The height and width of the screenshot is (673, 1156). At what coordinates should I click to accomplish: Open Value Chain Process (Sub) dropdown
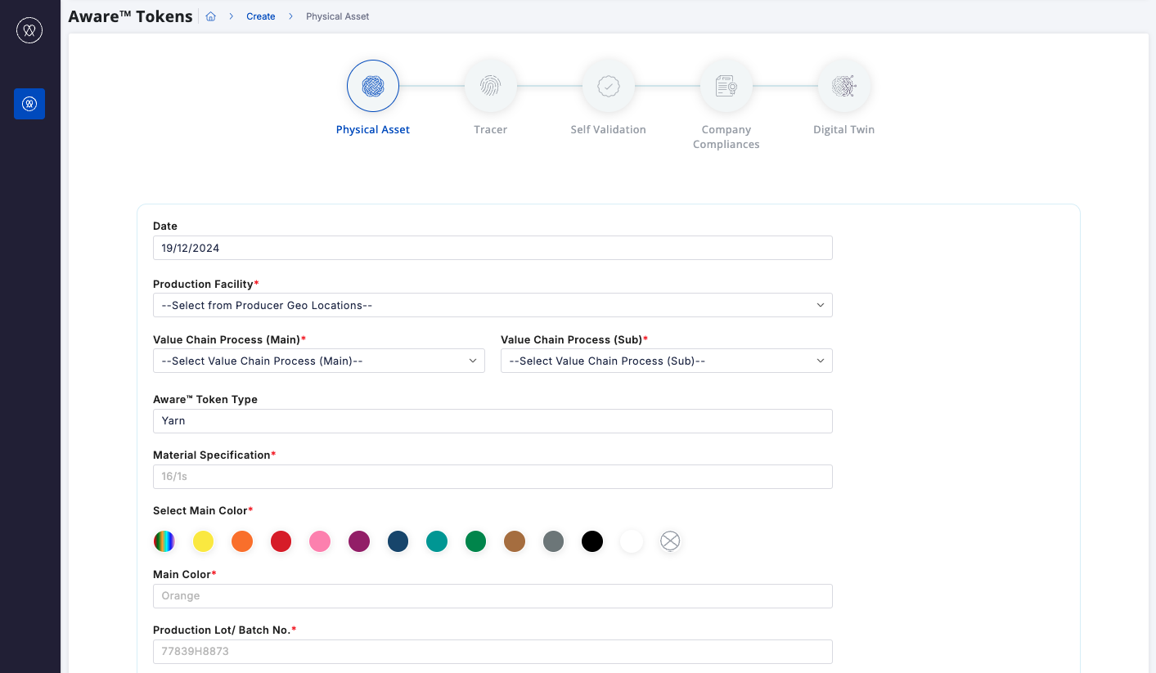click(666, 361)
